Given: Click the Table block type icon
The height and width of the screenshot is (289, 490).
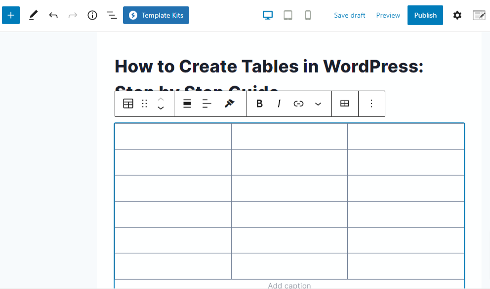Looking at the screenshot, I should pos(128,104).
